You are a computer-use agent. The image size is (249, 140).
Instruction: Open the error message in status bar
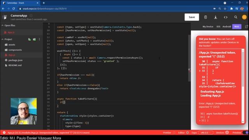[x=48, y=133]
